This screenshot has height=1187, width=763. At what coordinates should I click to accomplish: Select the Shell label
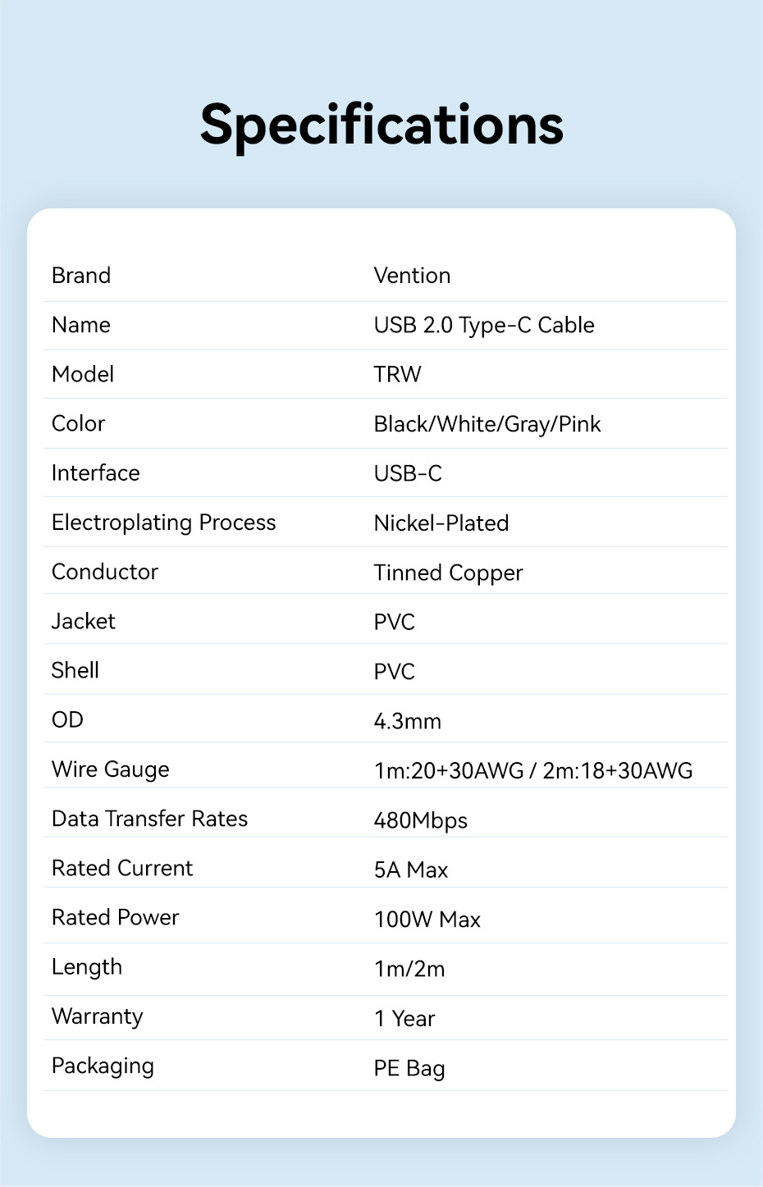tap(75, 670)
